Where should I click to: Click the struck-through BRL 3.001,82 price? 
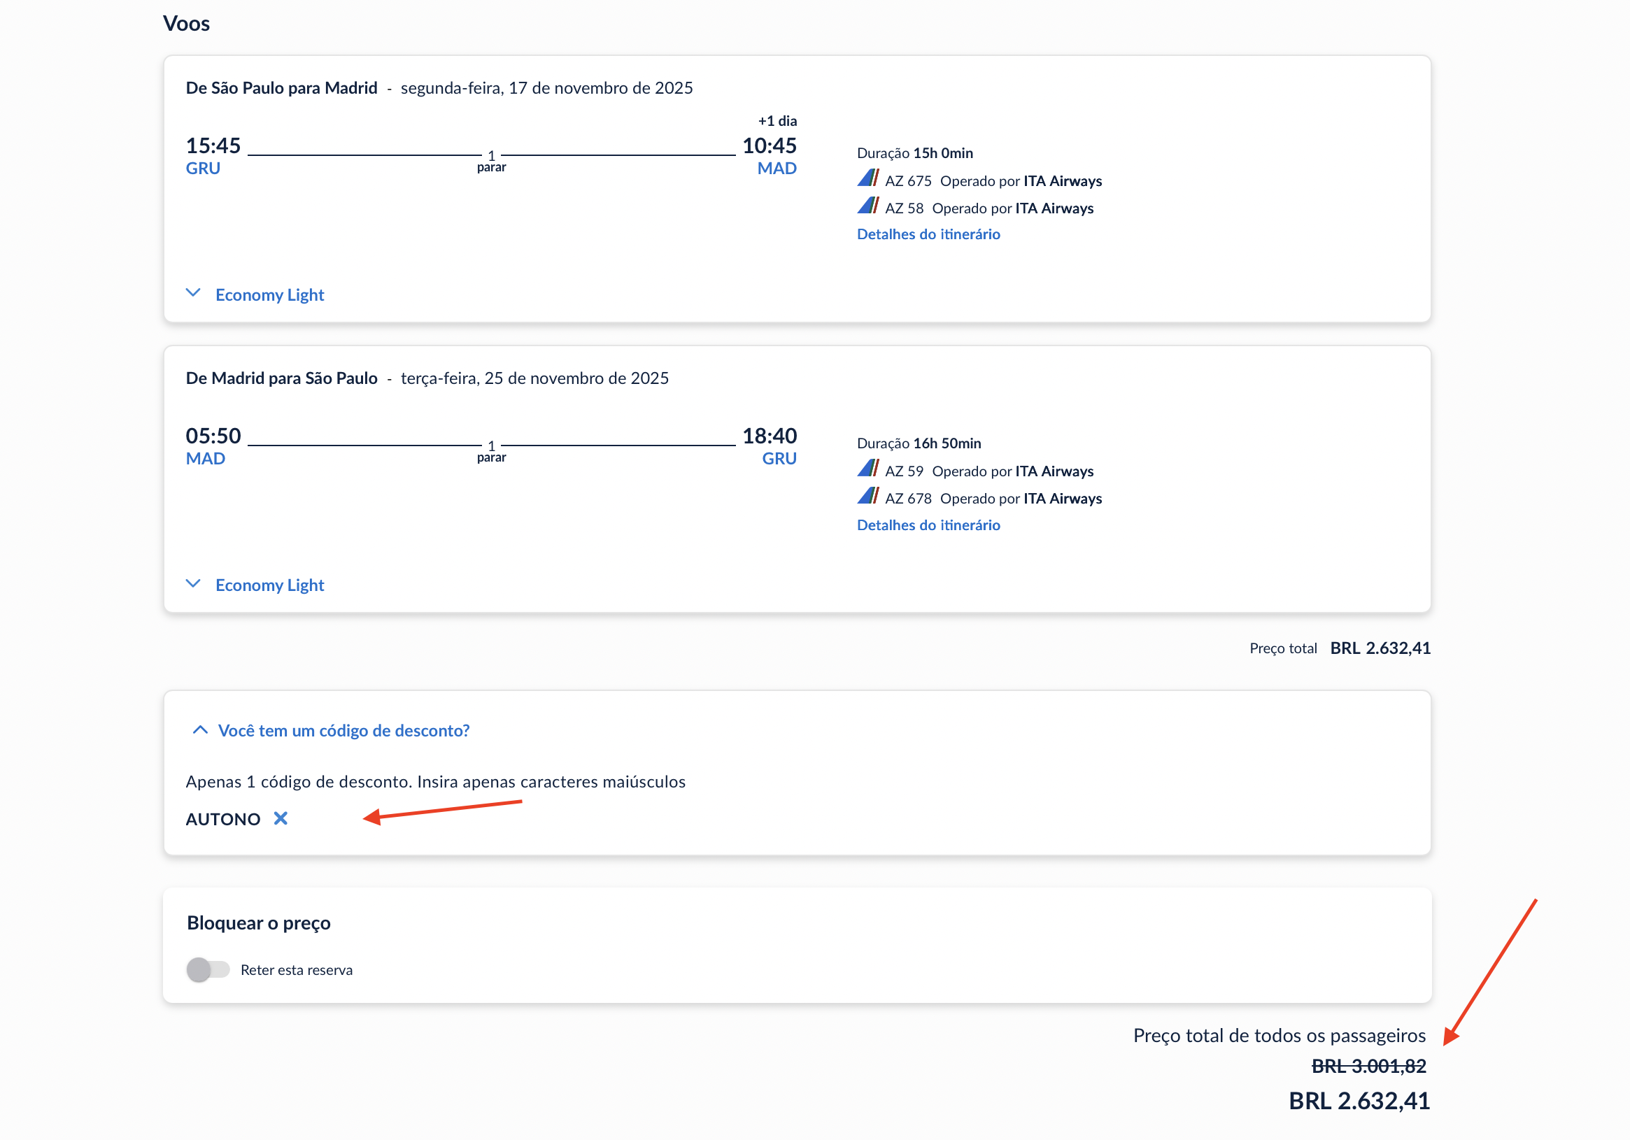(1368, 1066)
